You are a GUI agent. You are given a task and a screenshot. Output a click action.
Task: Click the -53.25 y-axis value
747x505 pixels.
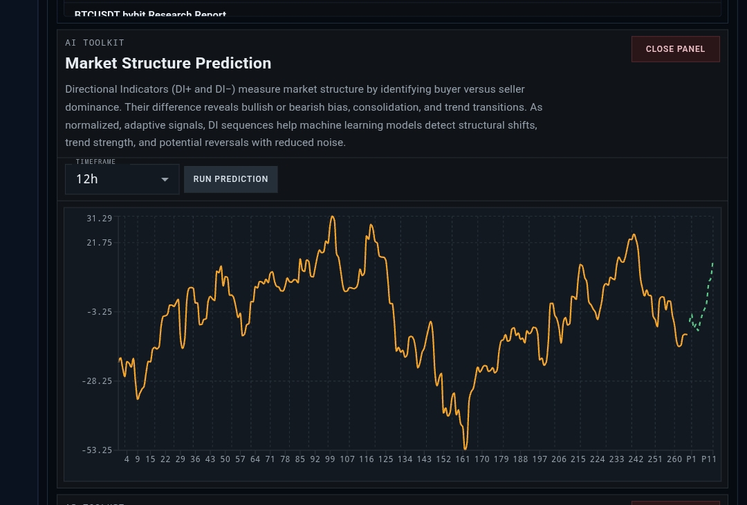(97, 450)
